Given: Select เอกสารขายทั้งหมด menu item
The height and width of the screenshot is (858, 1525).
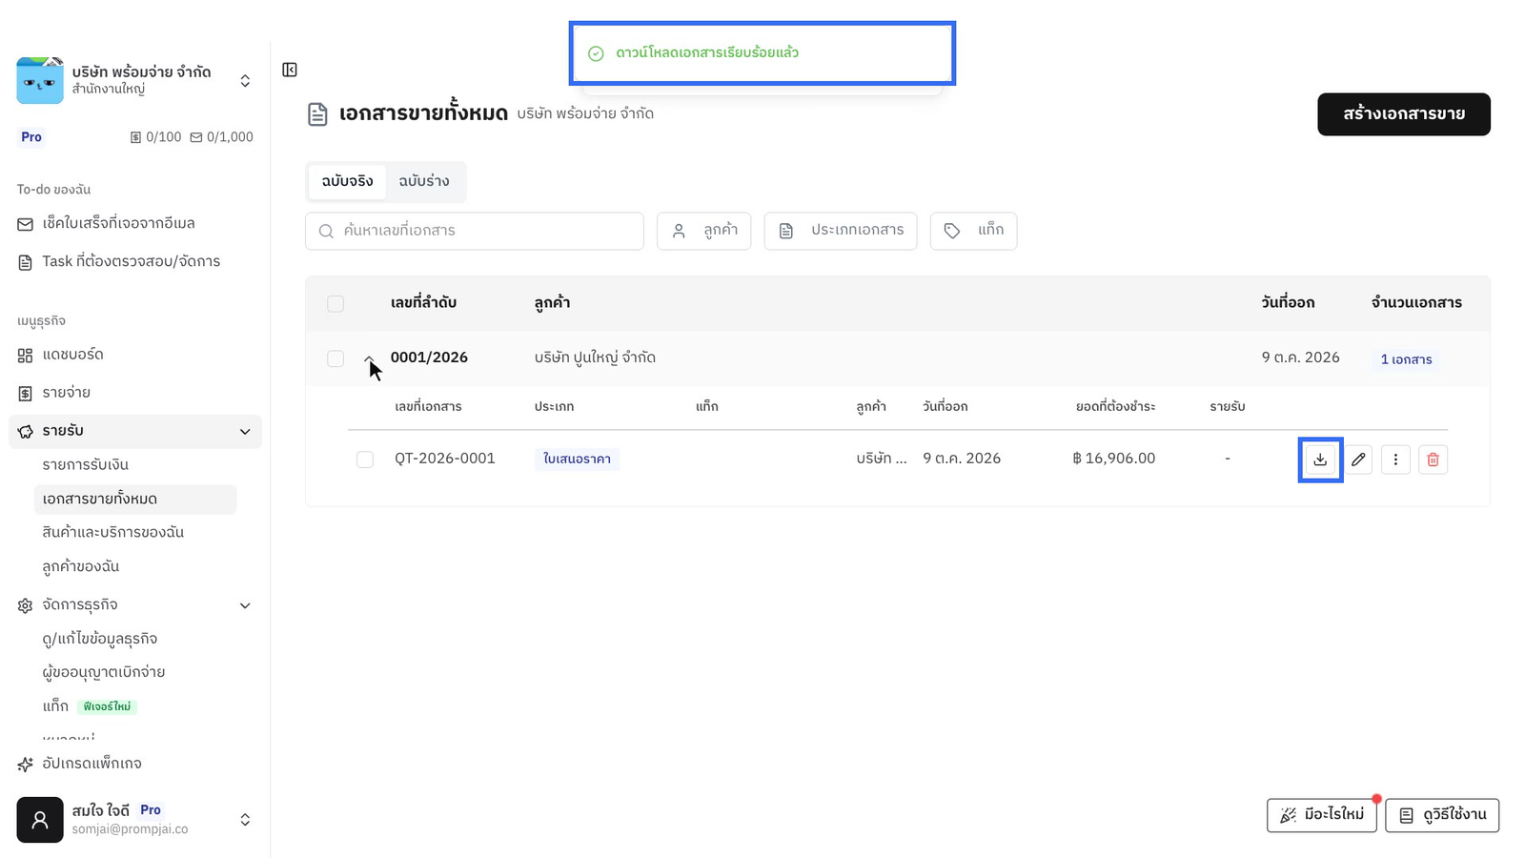Looking at the screenshot, I should tap(135, 499).
